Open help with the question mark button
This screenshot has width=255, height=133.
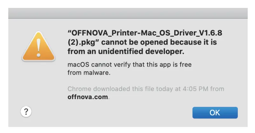(x=26, y=111)
